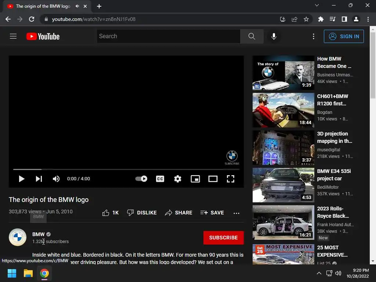Enter full screen mode
Screen dimensions: 376x282
click(231, 179)
